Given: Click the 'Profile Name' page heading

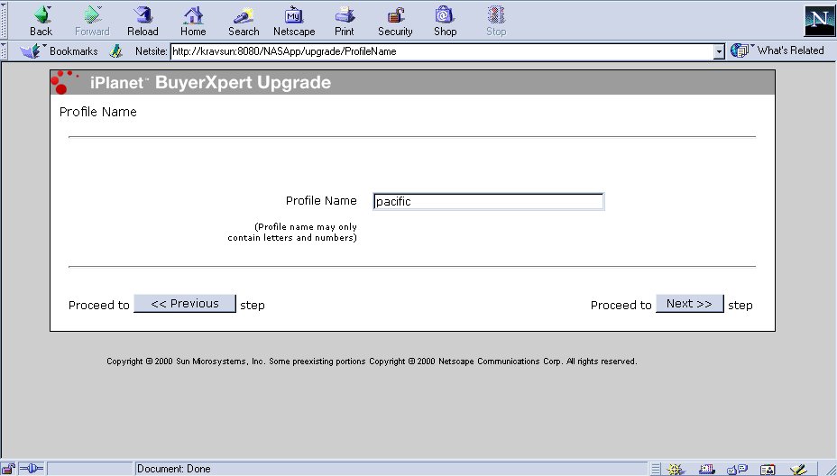Looking at the screenshot, I should (98, 112).
